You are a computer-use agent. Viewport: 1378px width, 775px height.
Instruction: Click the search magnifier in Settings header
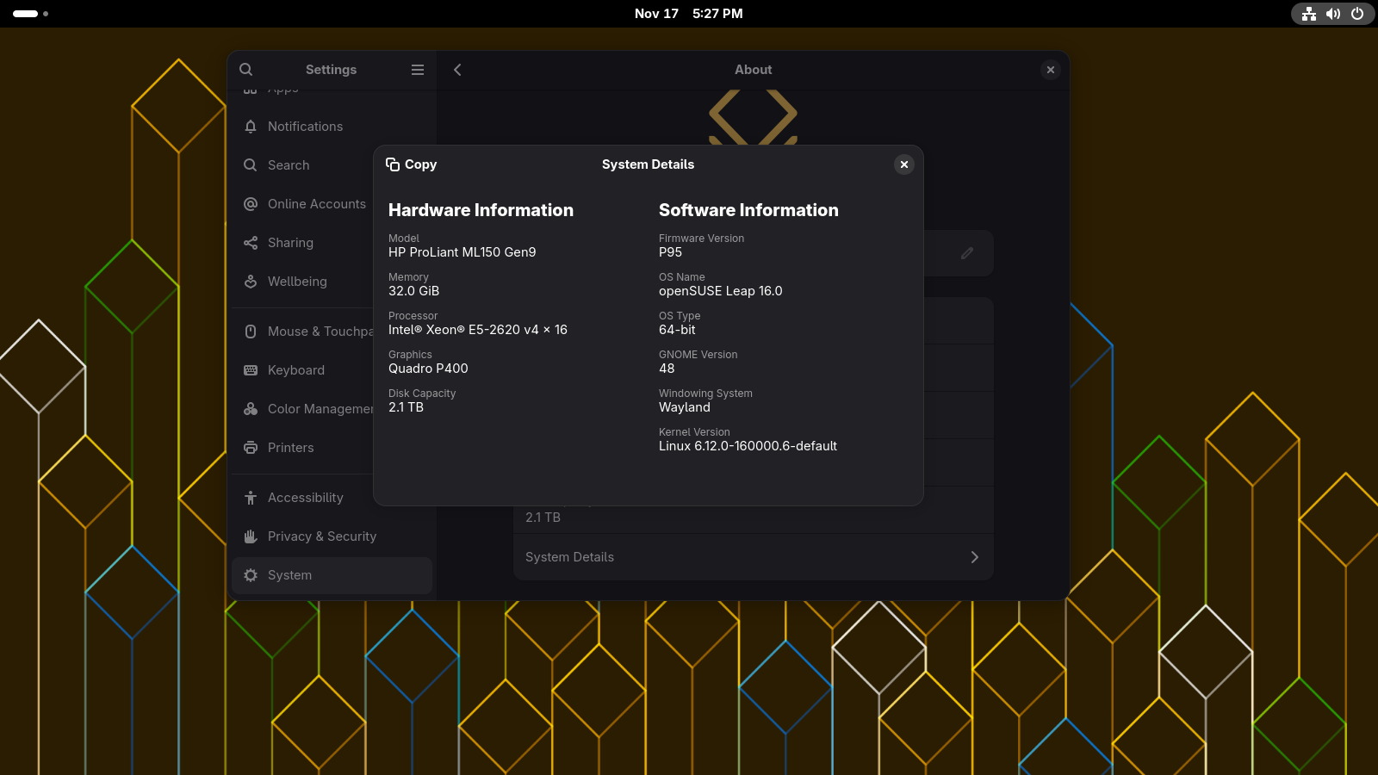pyautogui.click(x=246, y=70)
